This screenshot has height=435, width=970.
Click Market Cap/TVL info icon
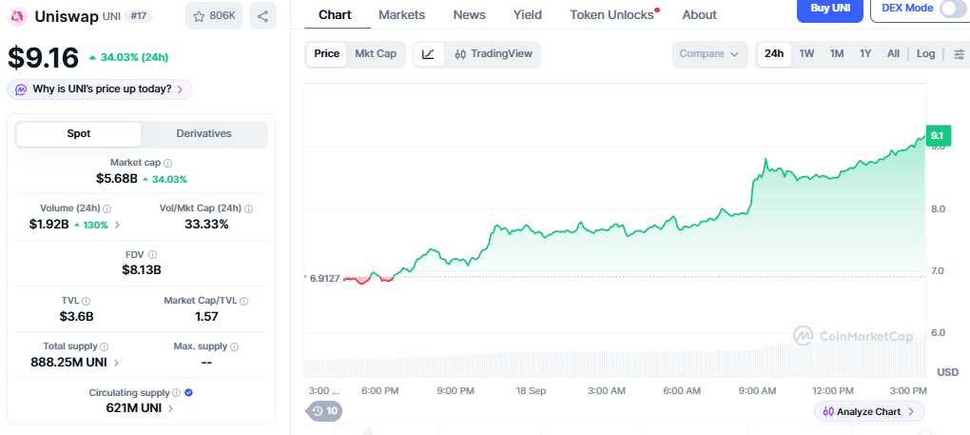243,301
